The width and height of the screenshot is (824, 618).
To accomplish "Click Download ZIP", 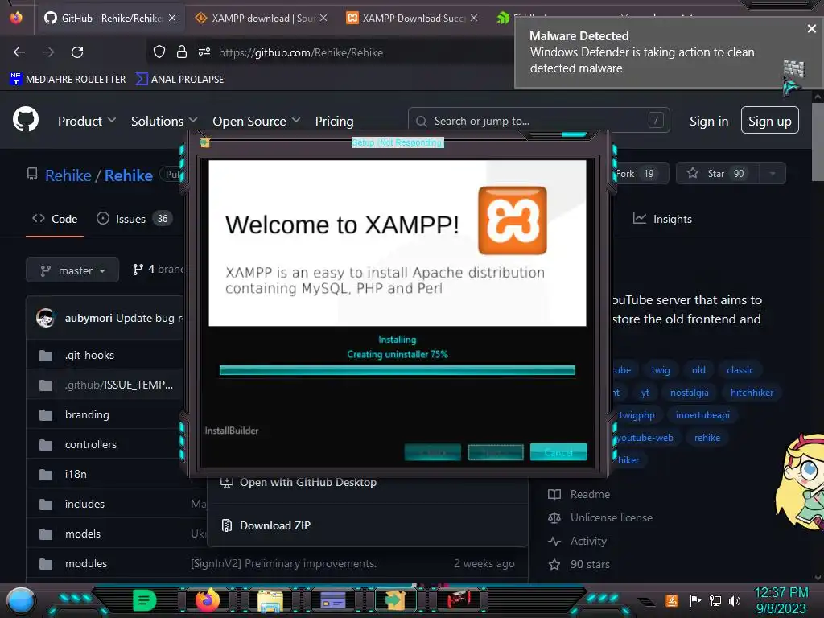I will (275, 525).
